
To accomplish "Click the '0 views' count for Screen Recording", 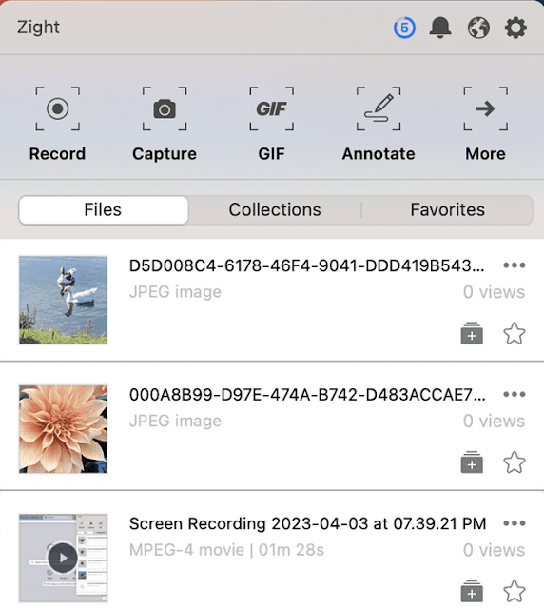I will click(x=494, y=550).
